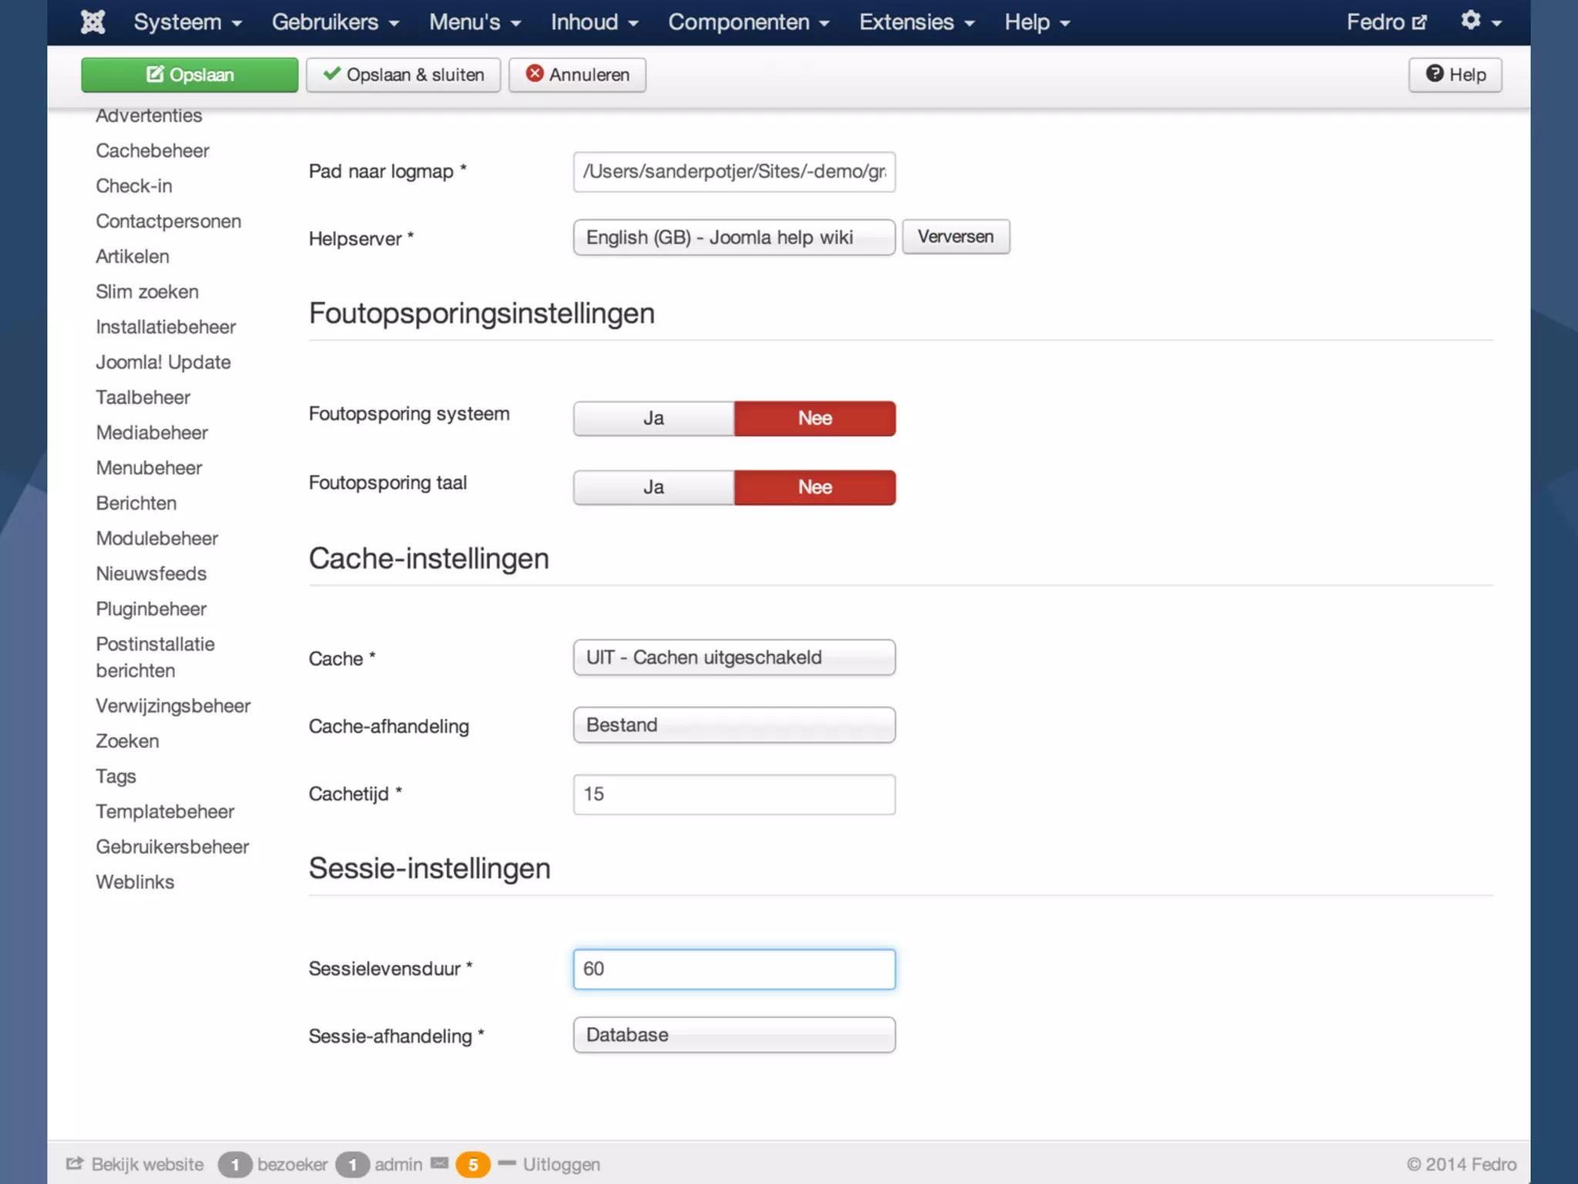Click the Joomla logo icon
Screen dimensions: 1578x1184
(x=93, y=22)
